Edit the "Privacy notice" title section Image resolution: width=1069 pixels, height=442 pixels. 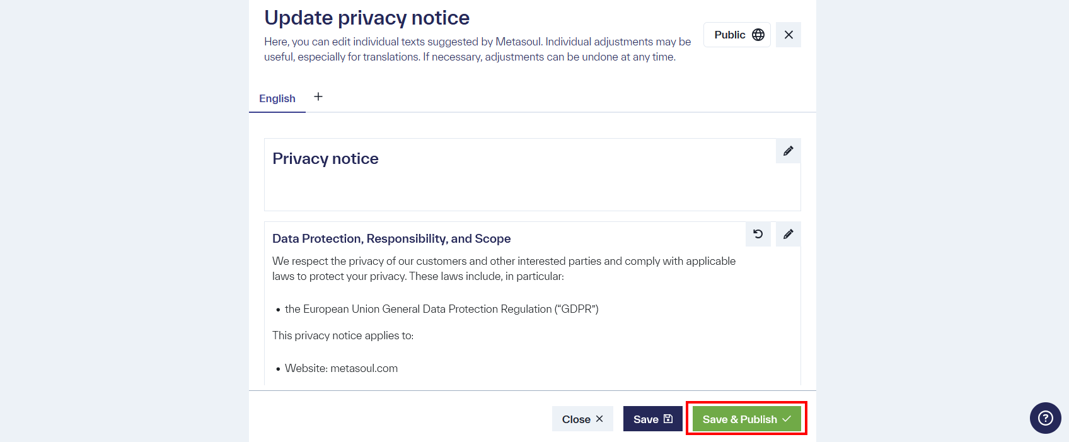[787, 151]
